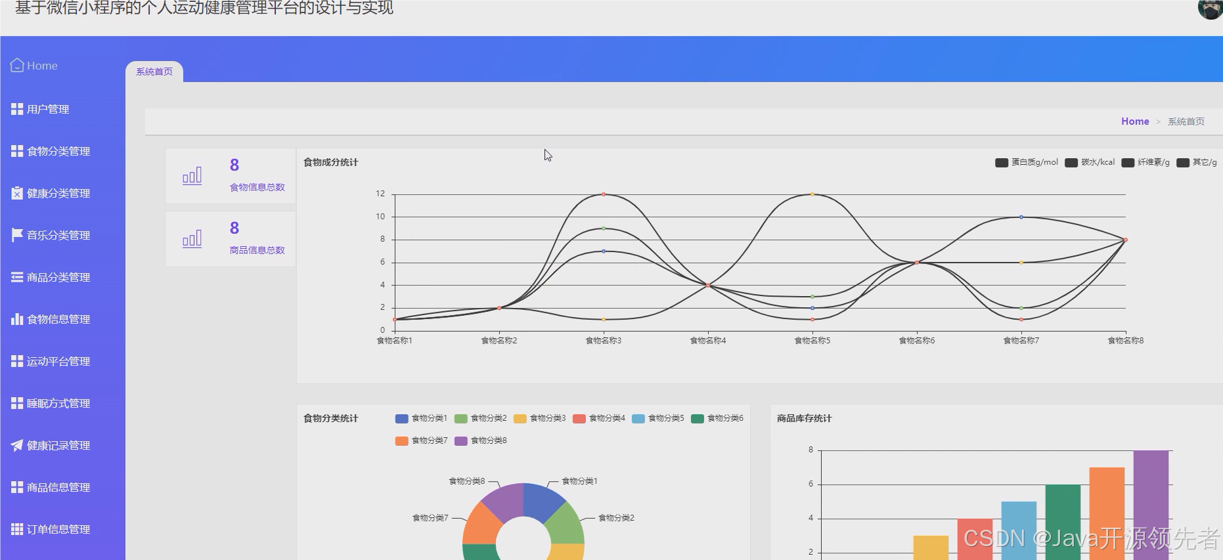Toggle 食物分类6 in pie legend
1223x560 pixels.
pos(717,418)
